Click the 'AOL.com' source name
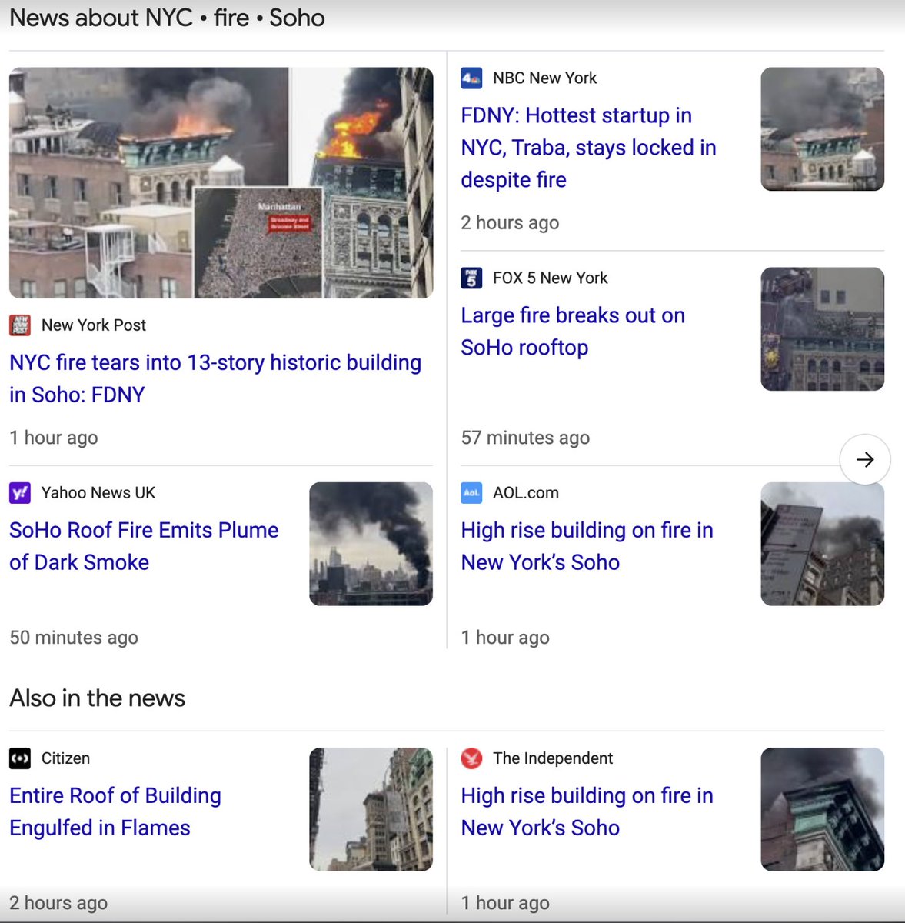 526,492
